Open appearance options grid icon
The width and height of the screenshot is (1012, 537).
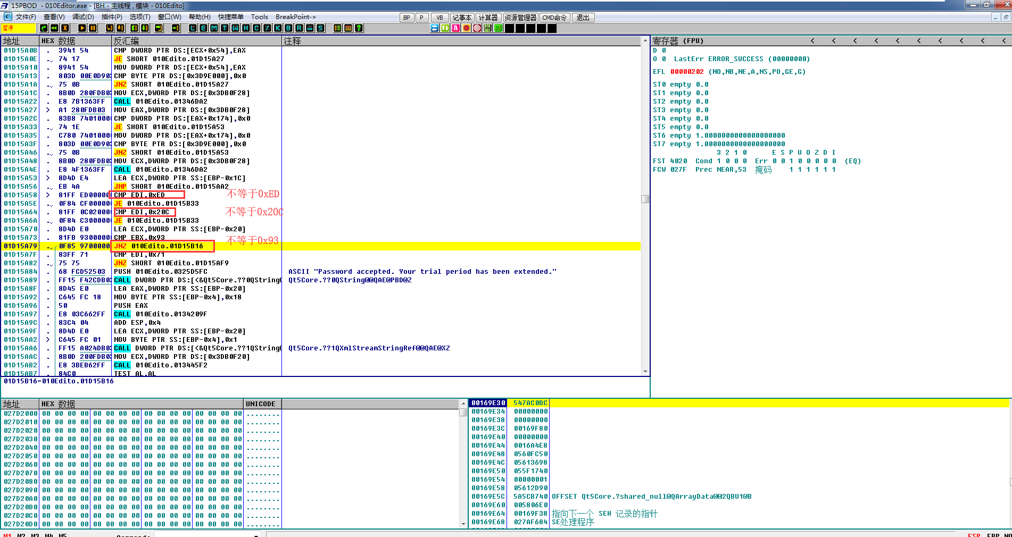click(348, 28)
